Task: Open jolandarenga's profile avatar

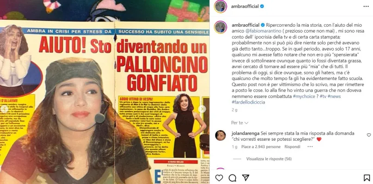Action: [x=220, y=135]
